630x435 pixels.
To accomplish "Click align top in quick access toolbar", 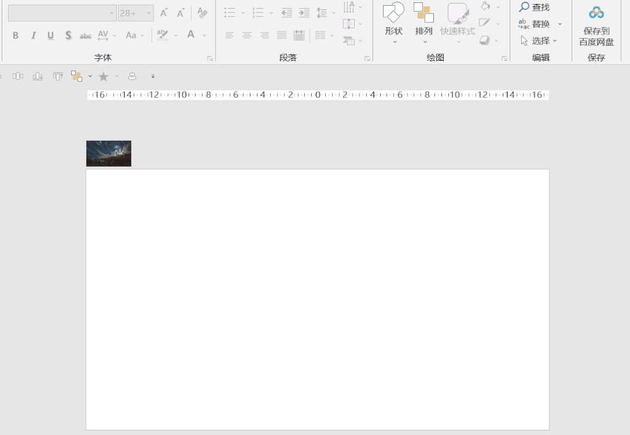I will (58, 76).
